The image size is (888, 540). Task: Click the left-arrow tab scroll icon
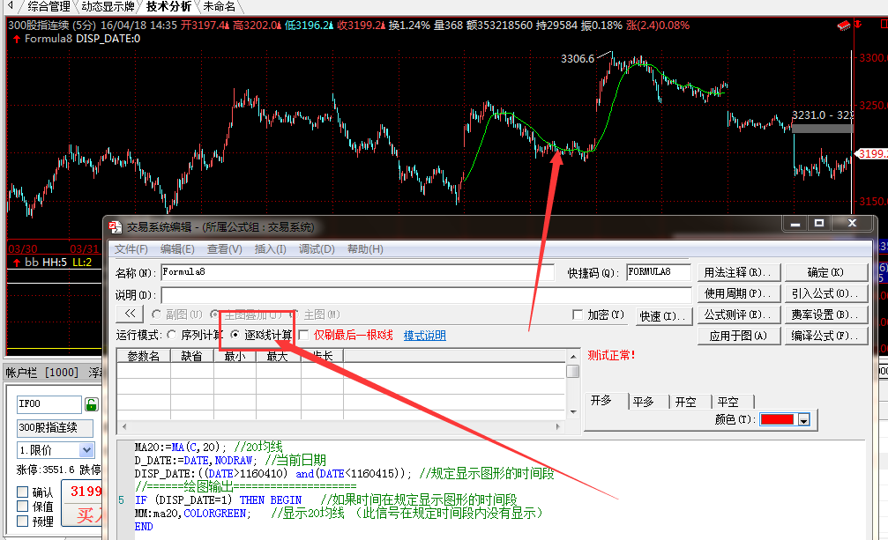(x=11, y=5)
